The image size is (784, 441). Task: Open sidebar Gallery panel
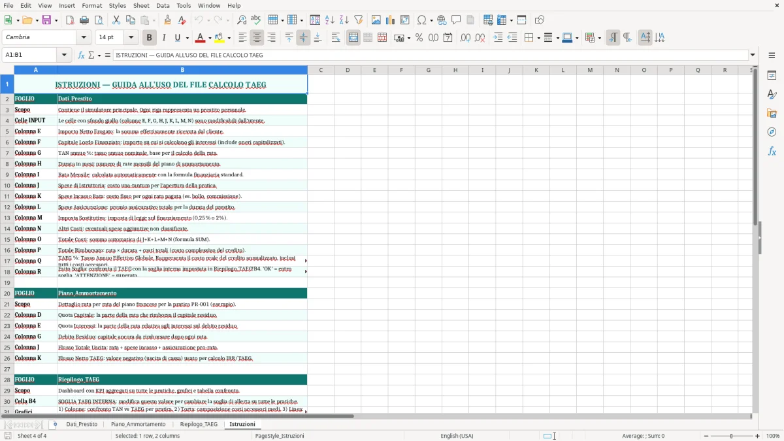[x=772, y=113]
